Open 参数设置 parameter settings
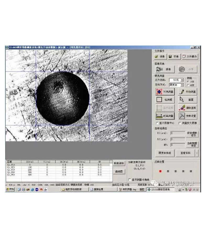The width and height of the screenshot is (206, 238). [188, 116]
